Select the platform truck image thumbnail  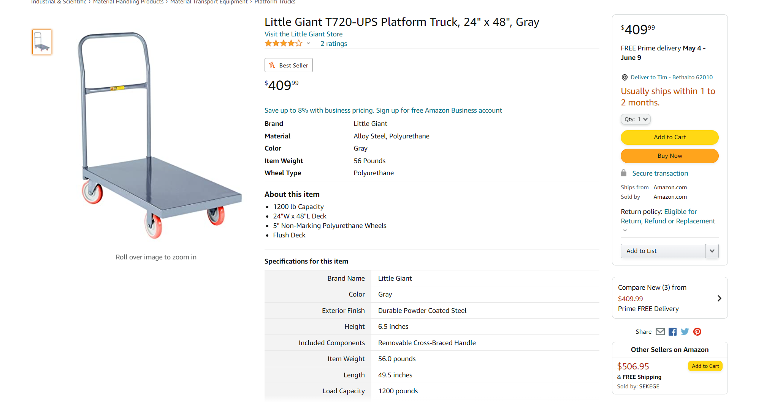pos(42,42)
